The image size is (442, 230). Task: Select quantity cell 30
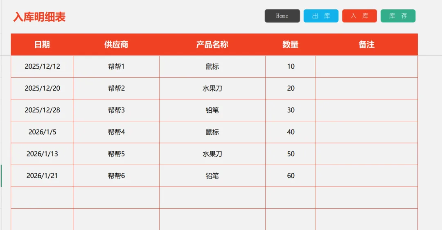tap(291, 110)
